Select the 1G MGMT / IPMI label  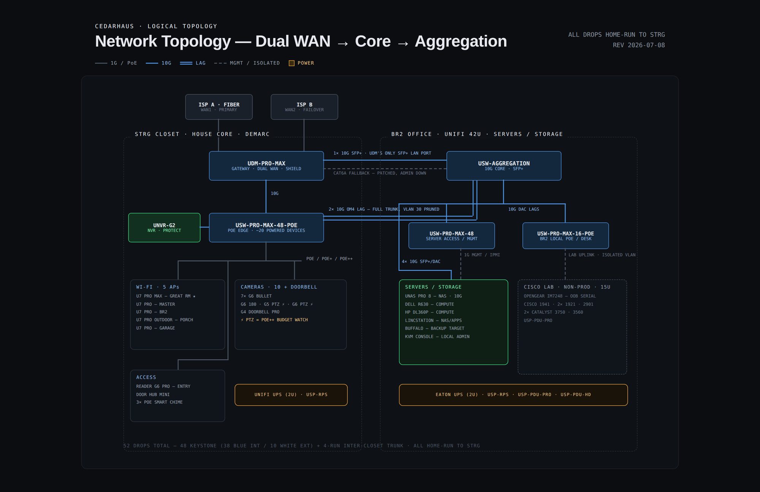482,255
